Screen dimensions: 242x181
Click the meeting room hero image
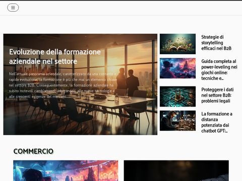80,84
